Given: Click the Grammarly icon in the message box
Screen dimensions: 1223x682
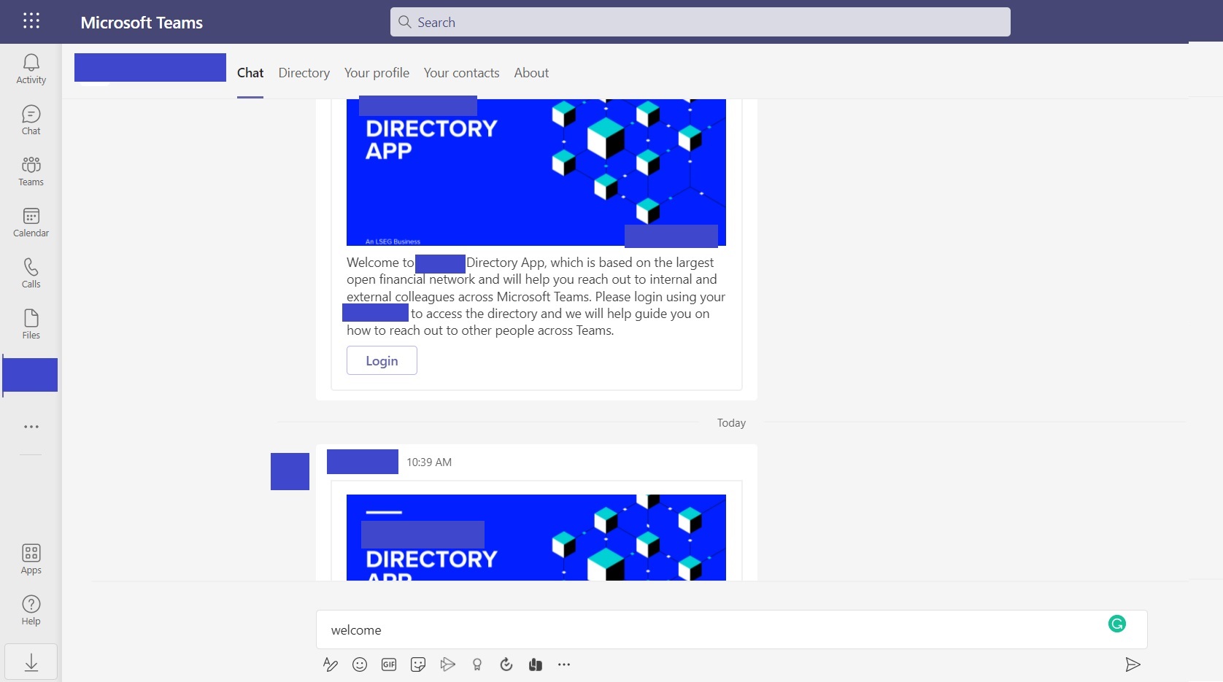Looking at the screenshot, I should click(1116, 624).
